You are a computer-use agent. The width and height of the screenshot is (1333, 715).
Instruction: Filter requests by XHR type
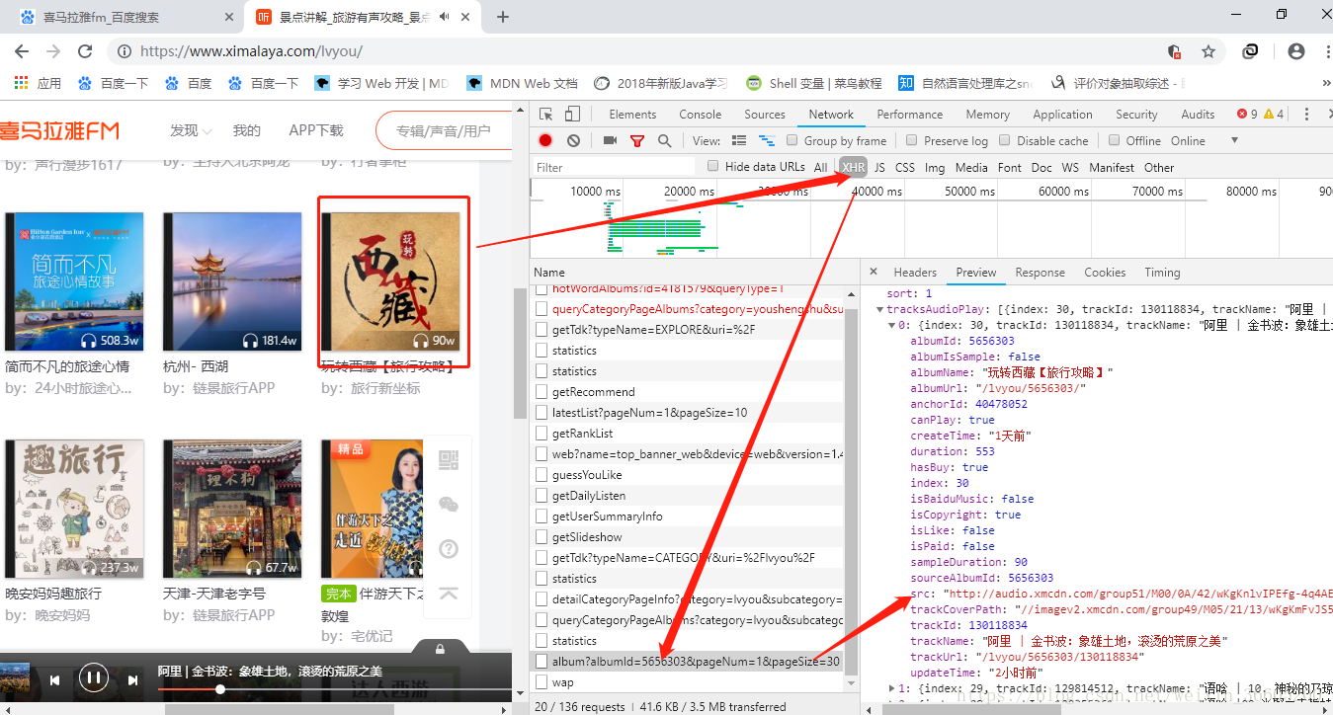click(854, 168)
